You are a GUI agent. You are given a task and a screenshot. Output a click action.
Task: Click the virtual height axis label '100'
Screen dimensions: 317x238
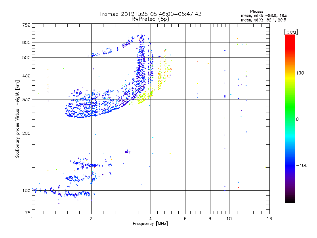[x=26, y=191]
